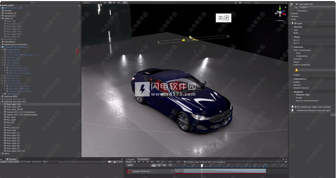
Task: Click the Light component bulb icon
Action: point(293,24)
